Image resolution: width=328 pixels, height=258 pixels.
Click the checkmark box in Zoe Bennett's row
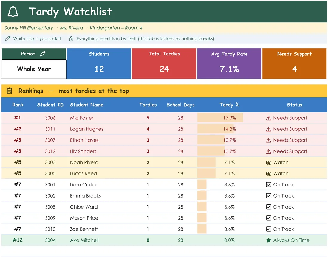point(269,229)
